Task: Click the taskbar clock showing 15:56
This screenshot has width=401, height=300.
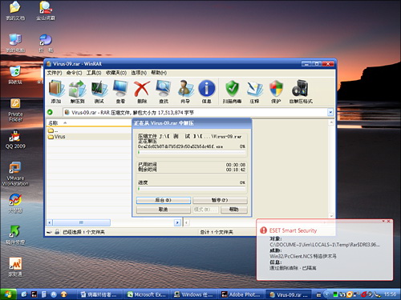Action: coord(390,294)
